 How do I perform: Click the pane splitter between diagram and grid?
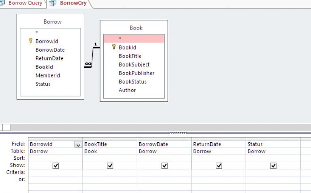click(178, 133)
